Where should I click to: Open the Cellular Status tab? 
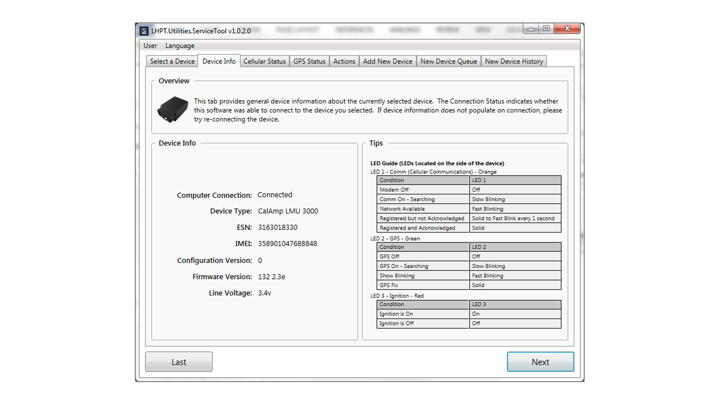(x=264, y=61)
